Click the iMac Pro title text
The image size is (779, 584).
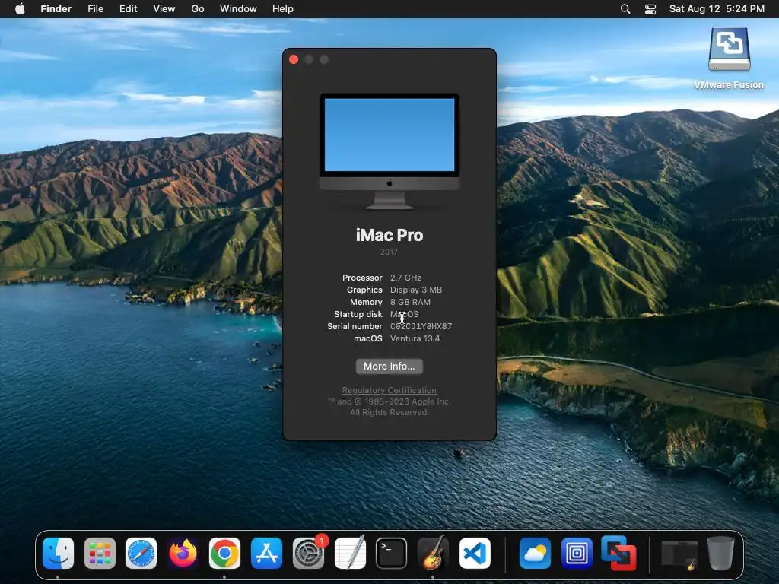pos(389,236)
